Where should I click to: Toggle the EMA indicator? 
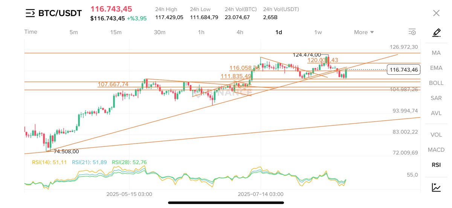pos(436,68)
